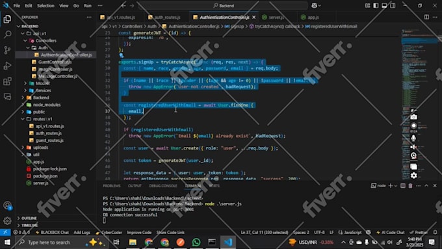Mute the speaker in recorder overlay
The height and width of the screenshot is (249, 442).
point(413,147)
